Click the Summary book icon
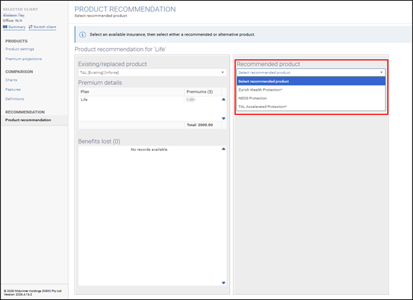Image resolution: width=413 pixels, height=300 pixels. pos(6,27)
